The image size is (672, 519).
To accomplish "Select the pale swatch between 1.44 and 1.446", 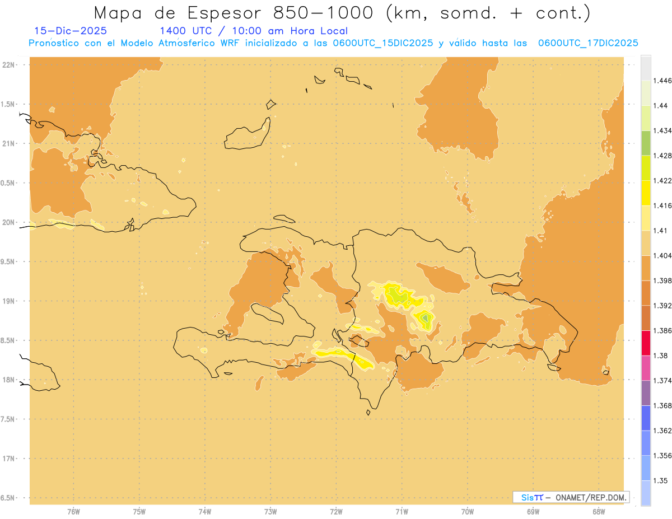I will [x=646, y=93].
